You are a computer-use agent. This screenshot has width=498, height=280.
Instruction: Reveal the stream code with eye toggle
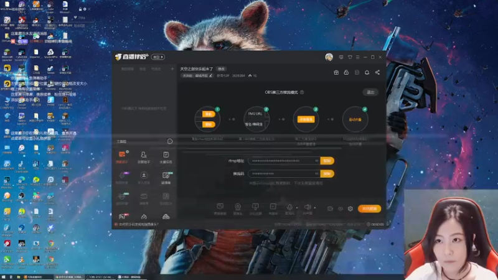317,174
